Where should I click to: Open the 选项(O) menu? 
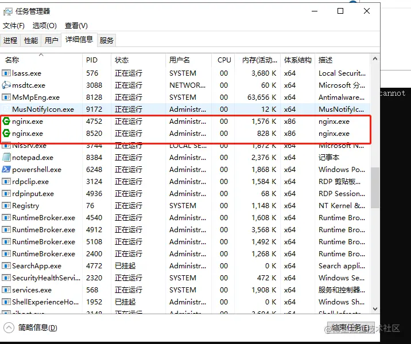[x=45, y=26]
